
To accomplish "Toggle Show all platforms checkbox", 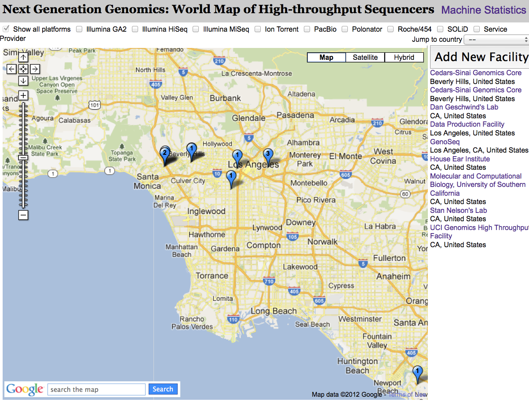I will 6,29.
